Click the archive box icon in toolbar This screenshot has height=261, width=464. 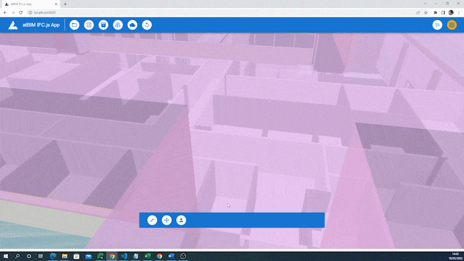[103, 25]
